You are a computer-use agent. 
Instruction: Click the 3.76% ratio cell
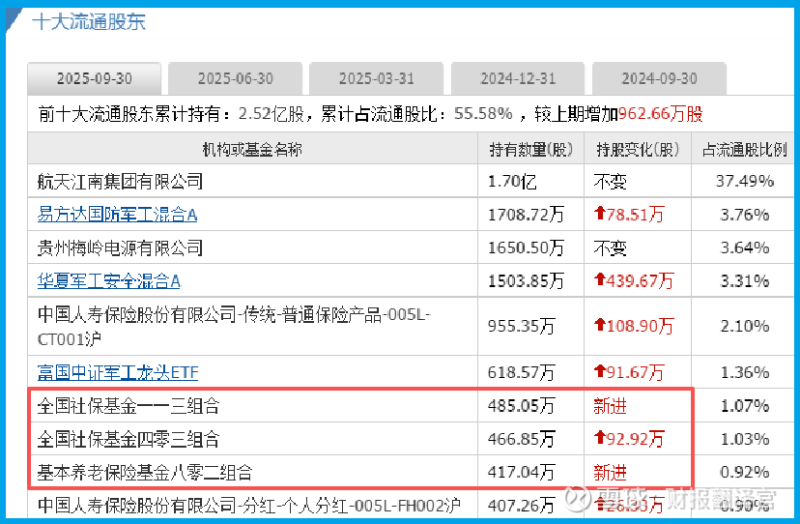(x=744, y=215)
